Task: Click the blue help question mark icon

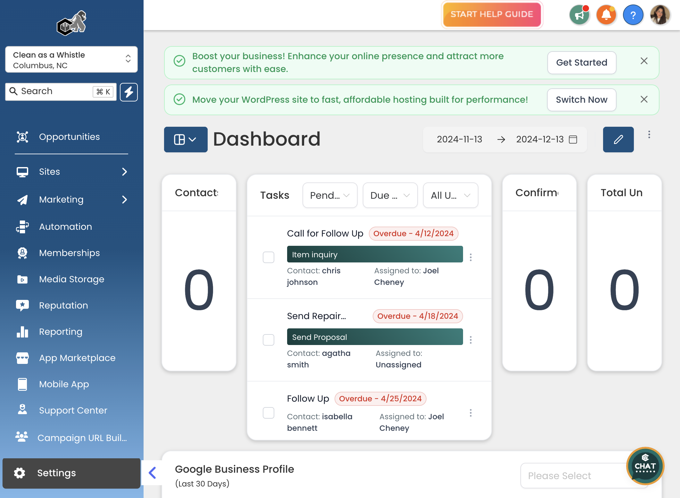Action: click(633, 15)
